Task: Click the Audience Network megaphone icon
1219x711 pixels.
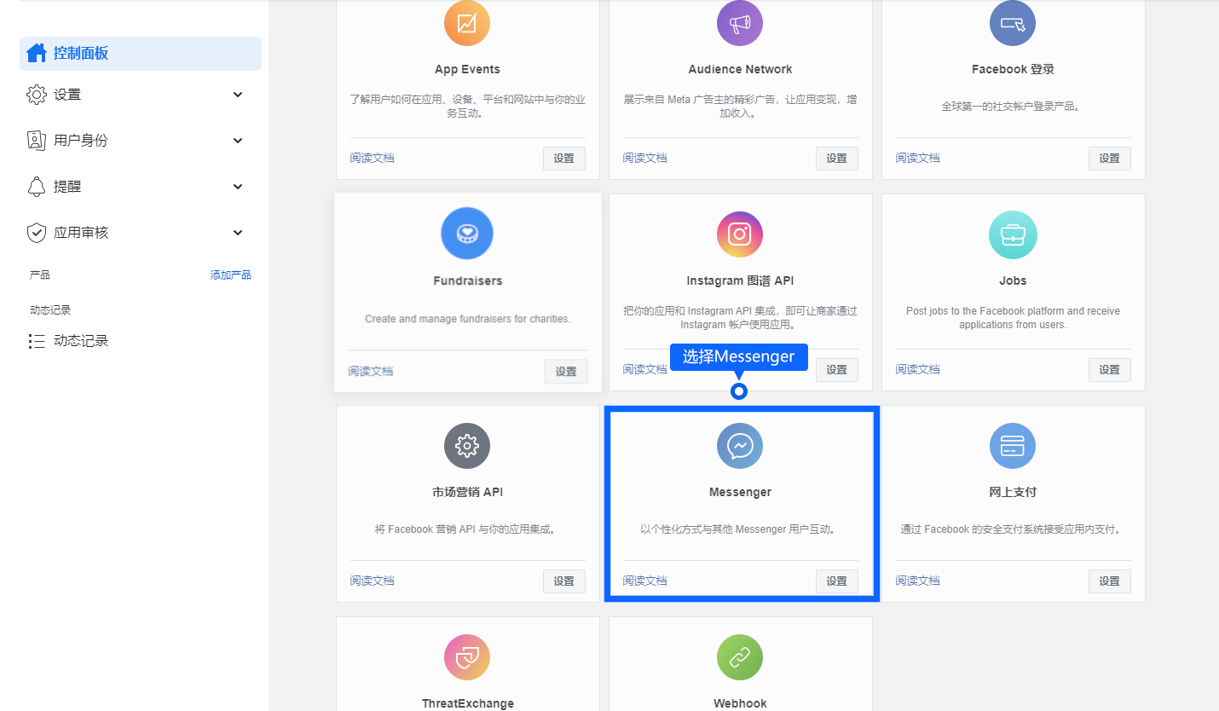Action: pos(740,23)
